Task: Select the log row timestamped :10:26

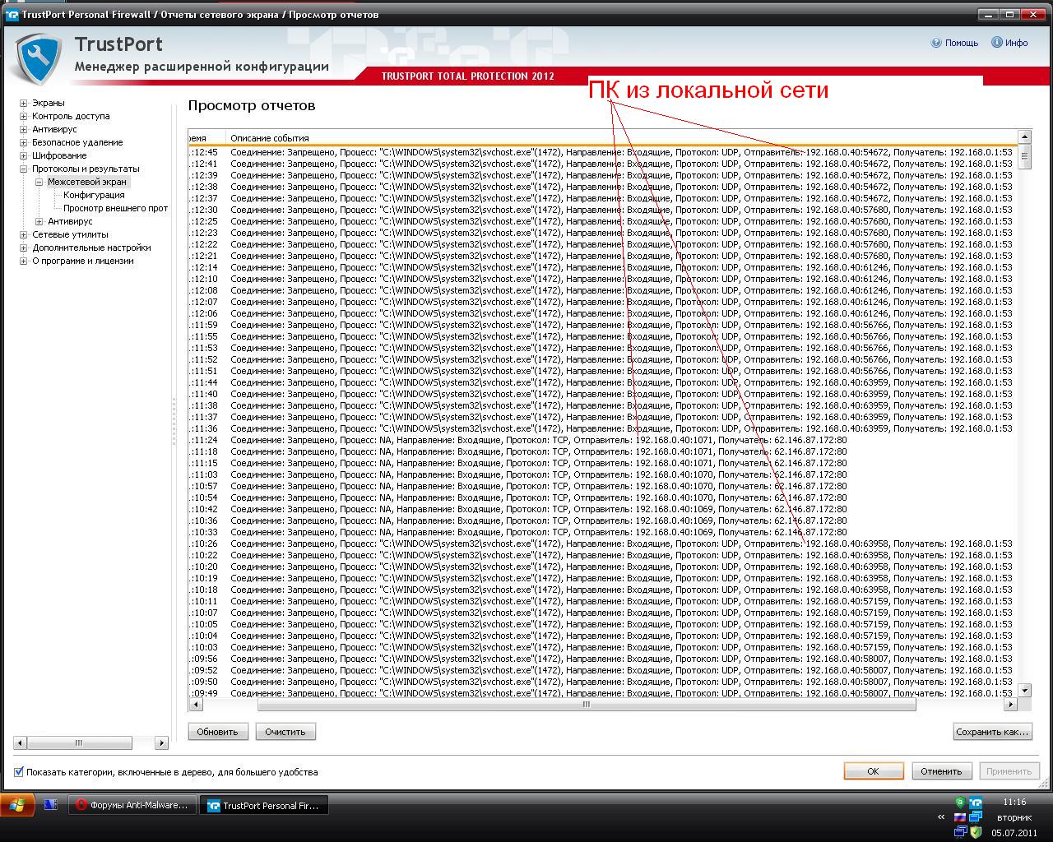Action: coord(602,544)
